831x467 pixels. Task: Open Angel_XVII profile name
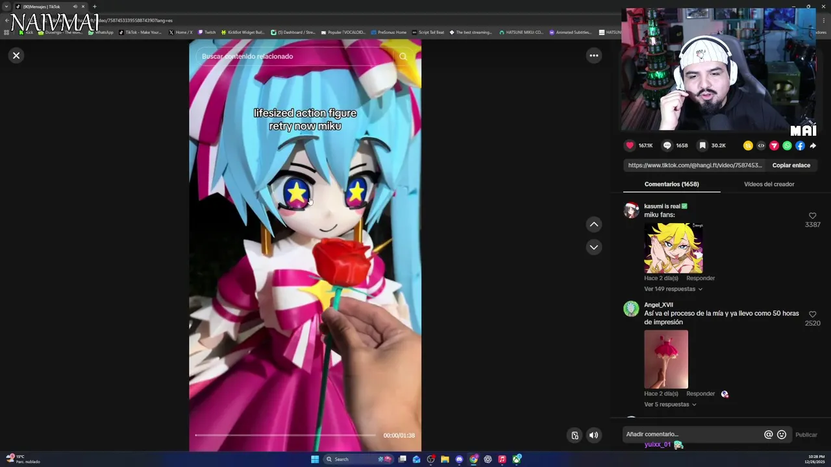coord(658,305)
